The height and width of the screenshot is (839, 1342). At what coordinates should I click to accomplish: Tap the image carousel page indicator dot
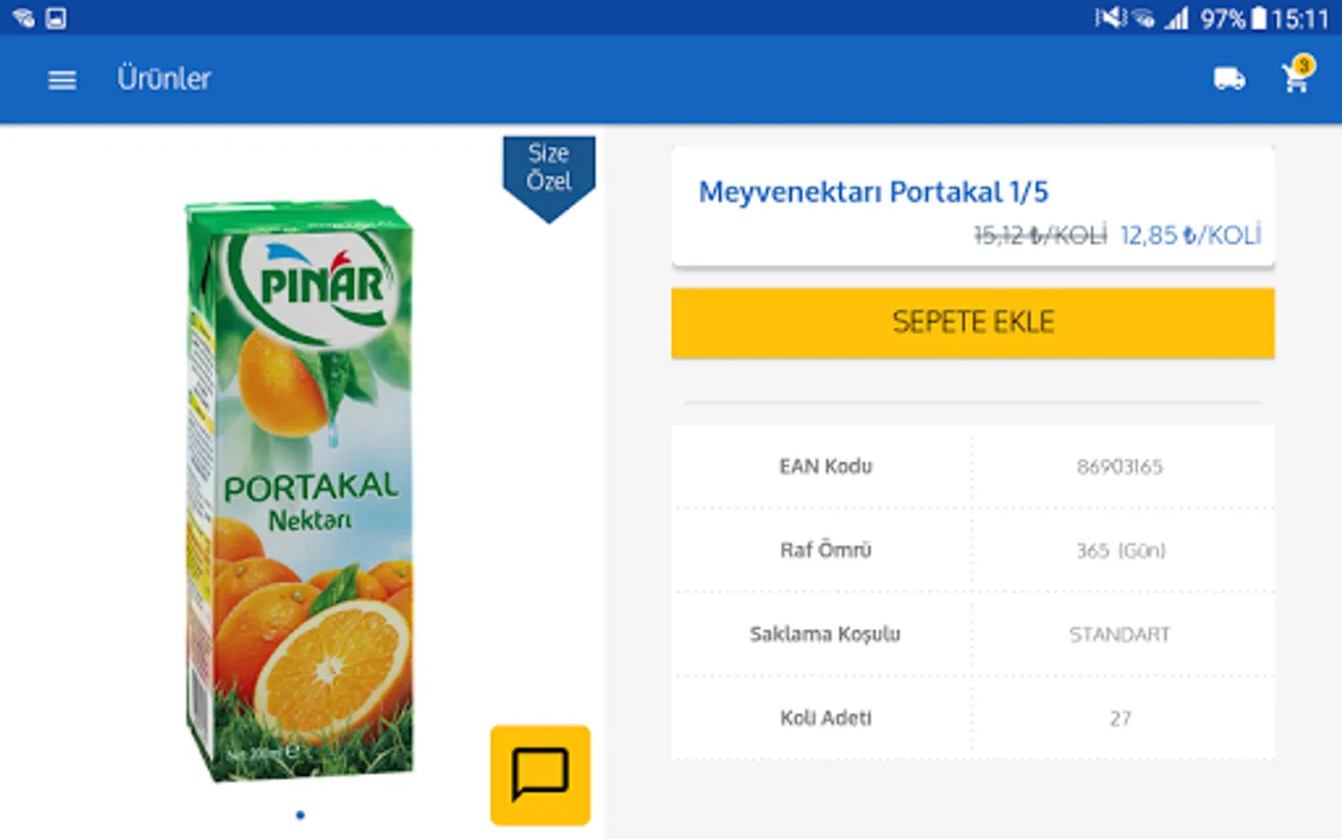[300, 815]
